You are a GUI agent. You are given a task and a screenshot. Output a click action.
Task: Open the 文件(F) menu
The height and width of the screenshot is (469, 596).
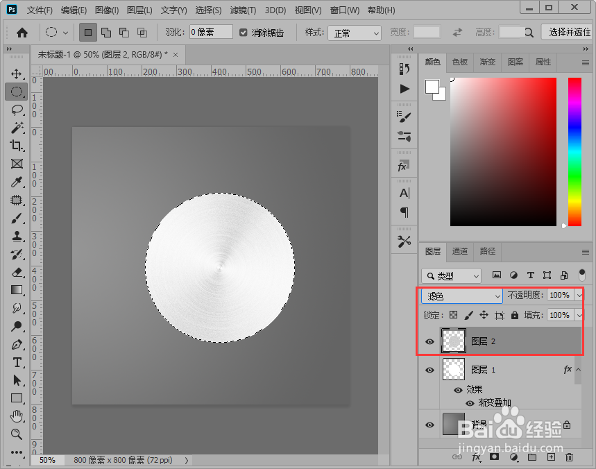pyautogui.click(x=40, y=10)
